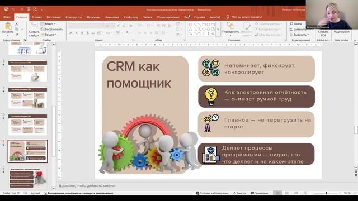Click the 'Tell me what you want' search field
Image resolution: width=358 pixels, height=201 pixels.
247,17
